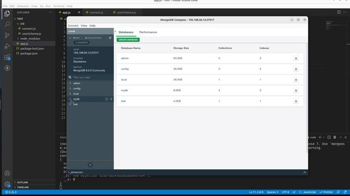This screenshot has height=196, width=350.
Task: Delete the config database via trash icon
Action: tap(296, 69)
